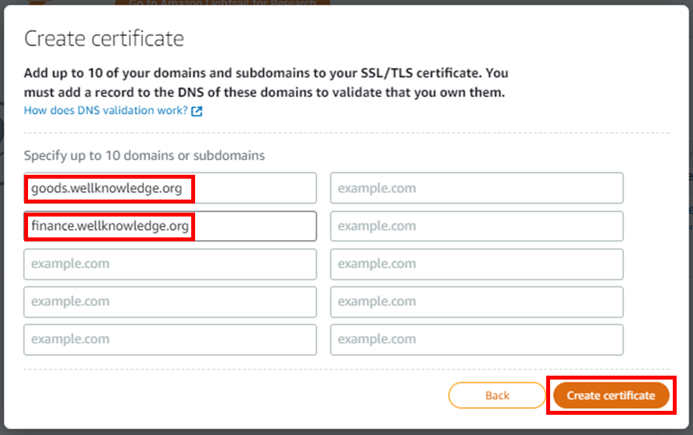Open the external link icon beside DNS validation

[196, 111]
